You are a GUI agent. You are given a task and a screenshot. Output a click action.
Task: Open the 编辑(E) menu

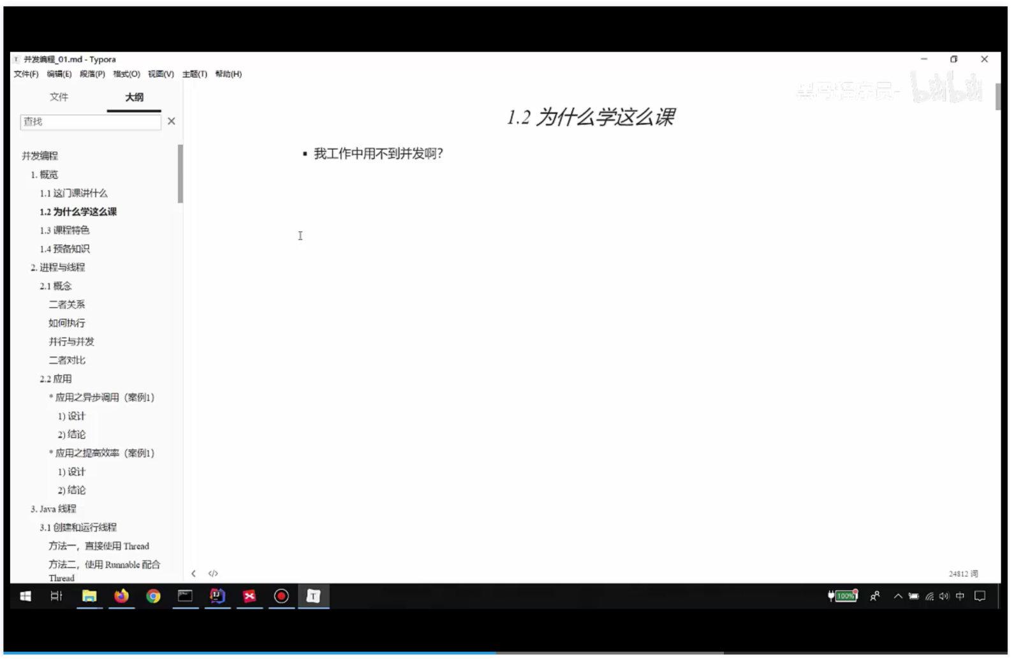pyautogui.click(x=59, y=75)
